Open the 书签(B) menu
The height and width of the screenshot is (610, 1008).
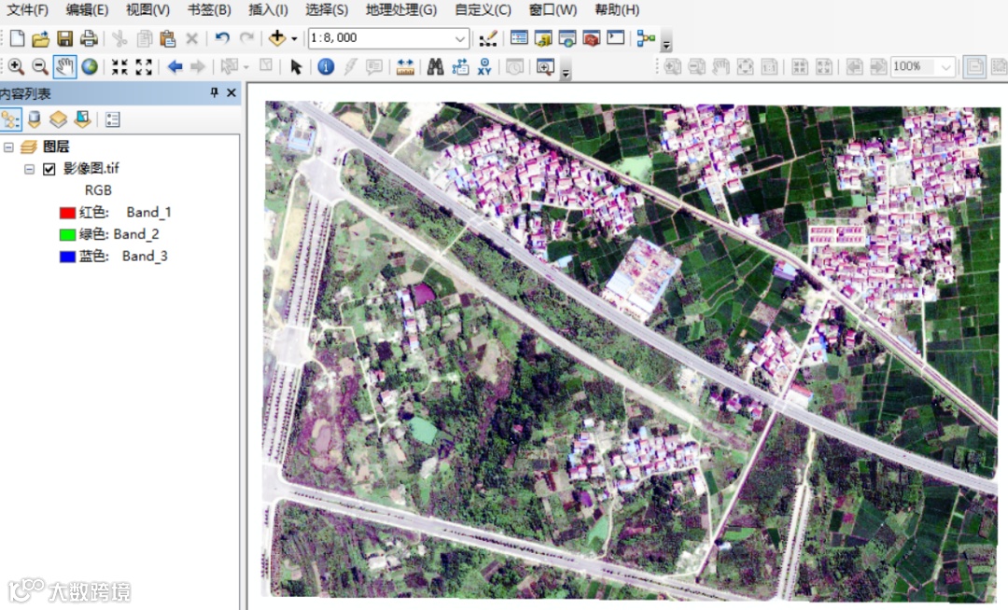[x=209, y=10]
